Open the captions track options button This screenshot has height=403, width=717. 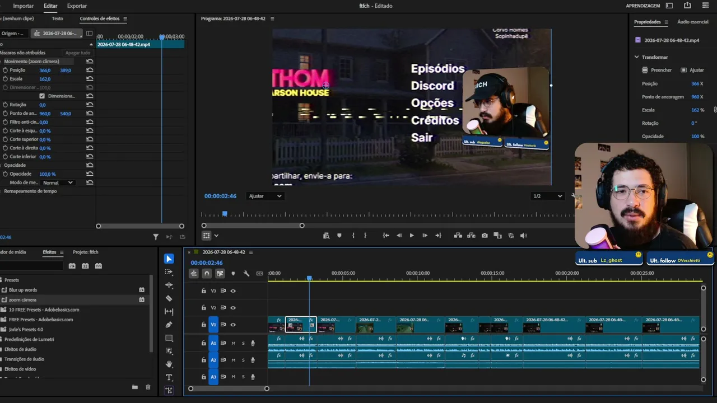[x=259, y=274]
